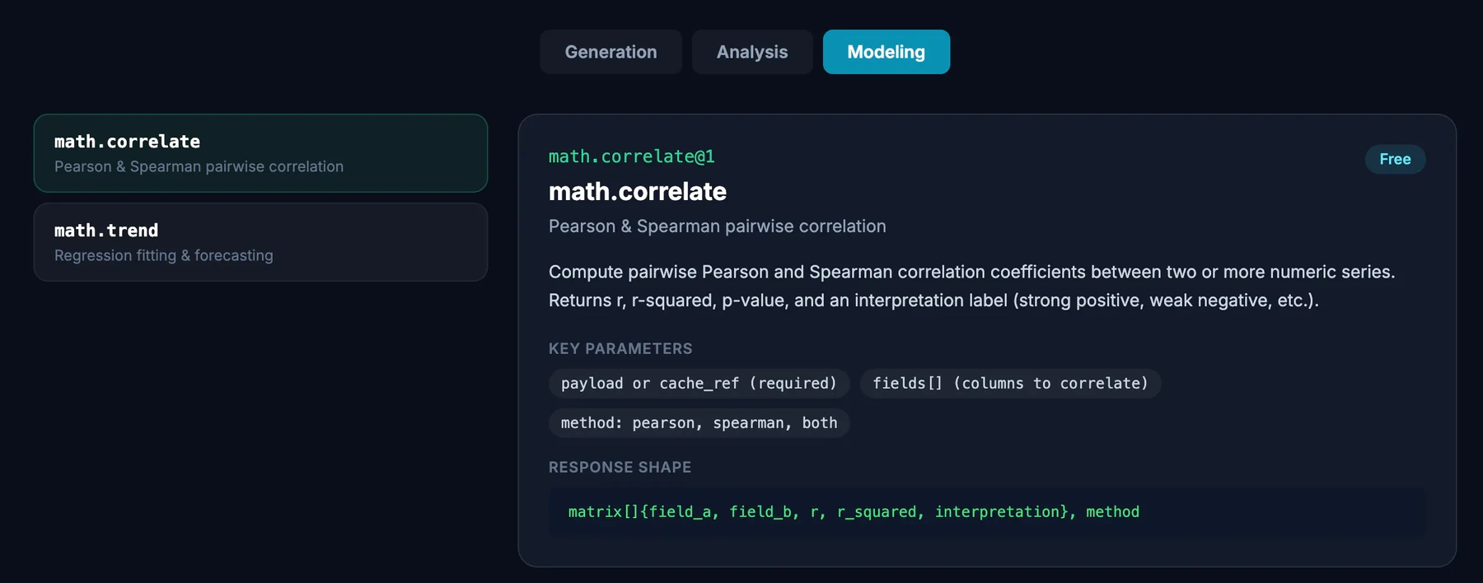Select the math.correlate card in the list
This screenshot has width=1483, height=583.
click(260, 153)
